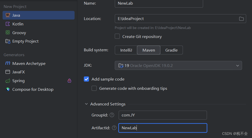Click the ArtifactId help question icon
The height and width of the screenshot is (138, 252).
[114, 128]
